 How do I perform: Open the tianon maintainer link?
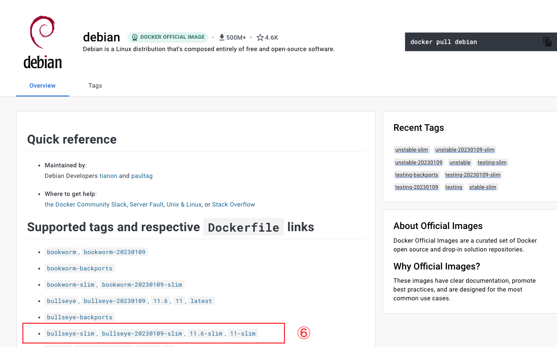pyautogui.click(x=108, y=176)
